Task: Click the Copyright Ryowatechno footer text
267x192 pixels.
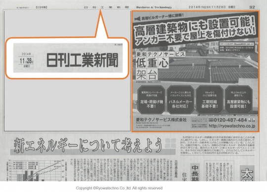Action: 119,188
